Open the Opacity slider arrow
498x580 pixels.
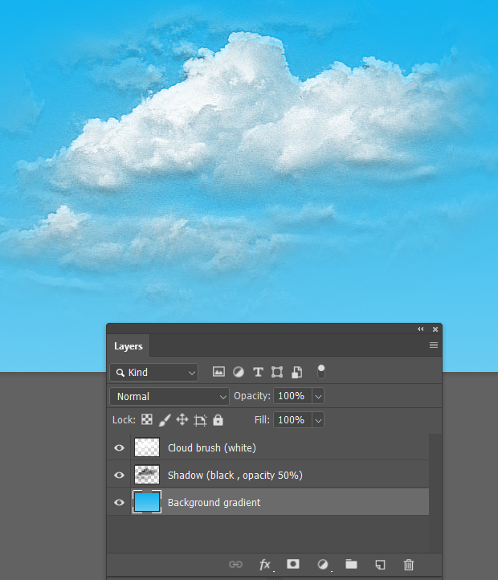tap(318, 396)
